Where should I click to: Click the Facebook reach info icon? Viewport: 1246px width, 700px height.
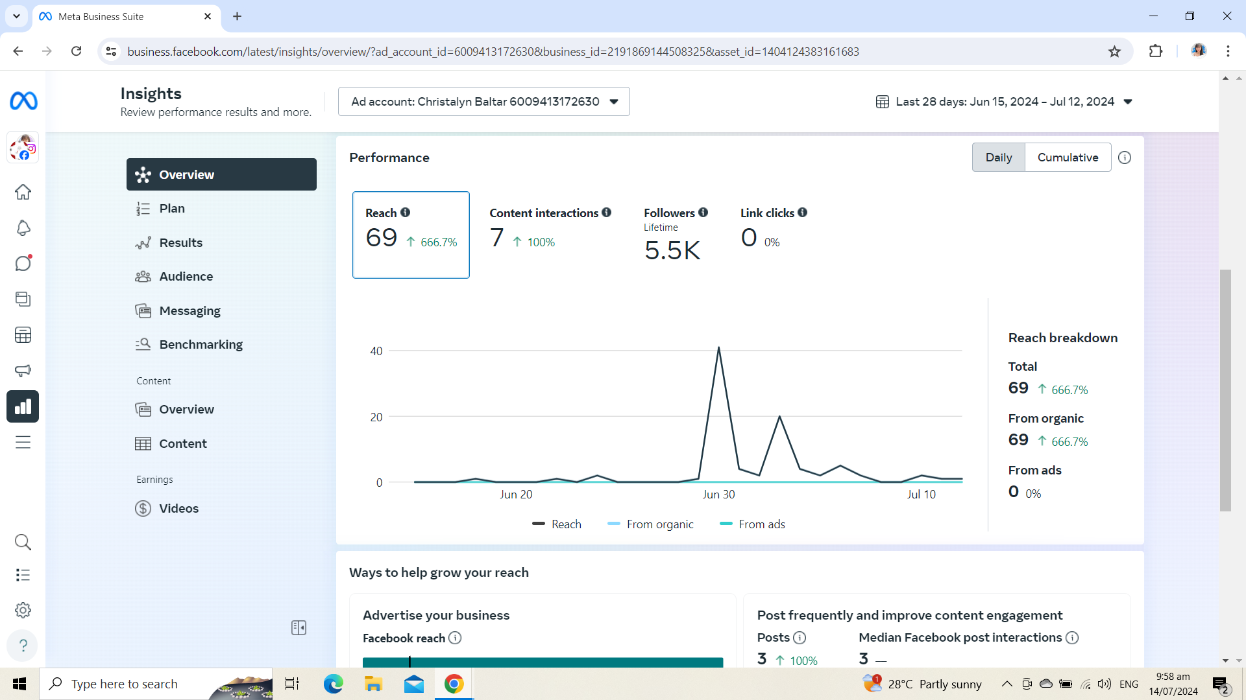[x=455, y=638]
